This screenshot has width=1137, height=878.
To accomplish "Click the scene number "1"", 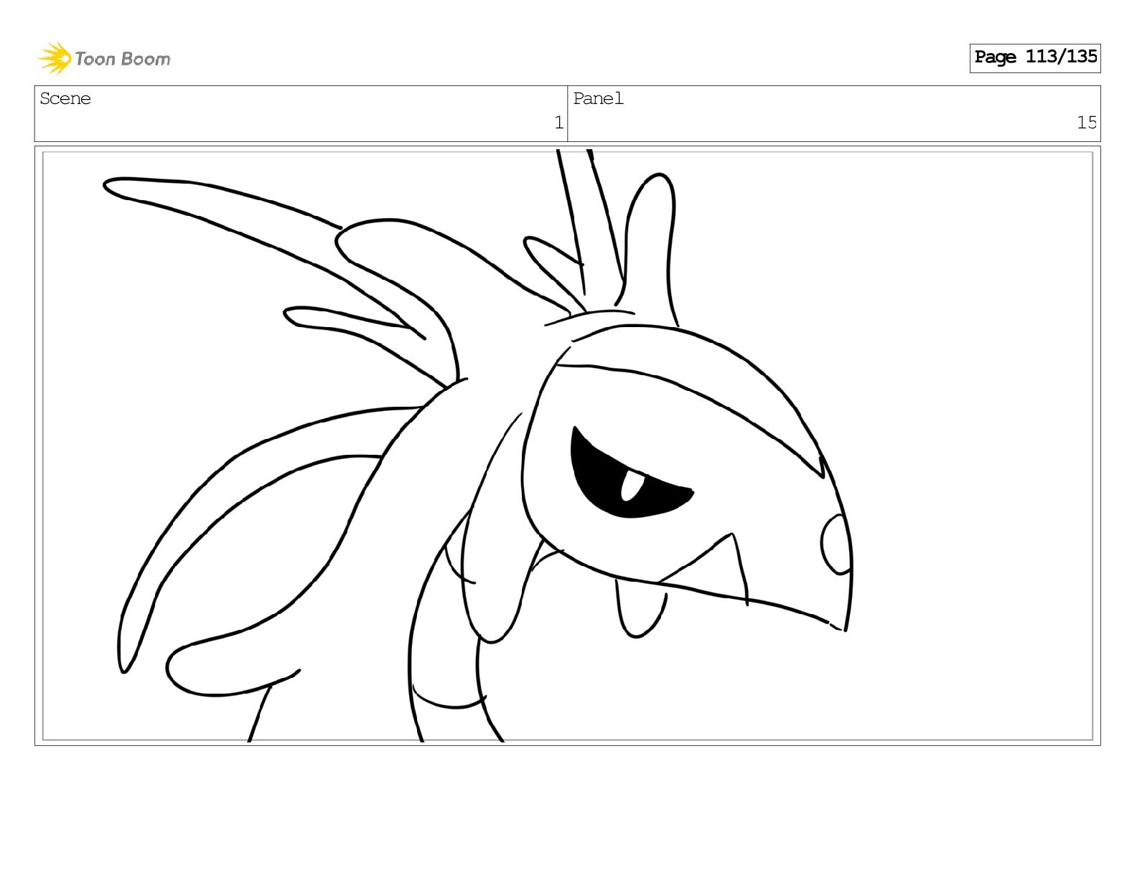I will 558,123.
